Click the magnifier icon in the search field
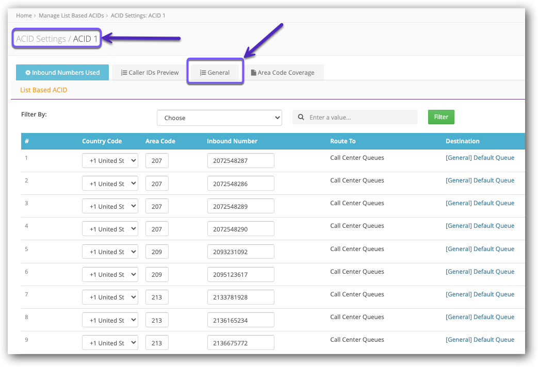Screen dimensions: 538x367 click(x=301, y=118)
